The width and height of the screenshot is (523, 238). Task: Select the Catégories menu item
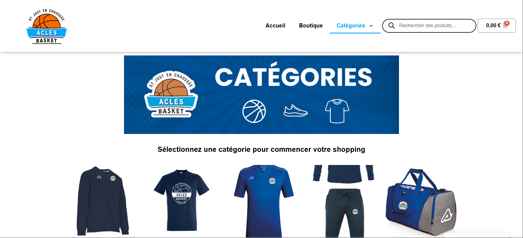[x=351, y=26]
